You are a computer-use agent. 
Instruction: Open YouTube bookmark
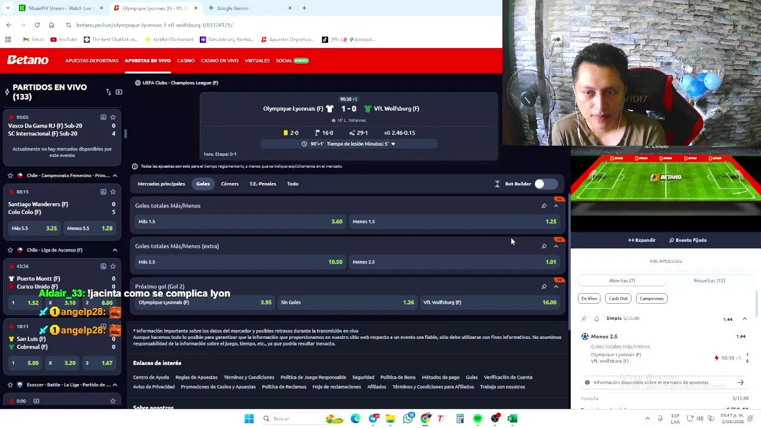pos(64,40)
